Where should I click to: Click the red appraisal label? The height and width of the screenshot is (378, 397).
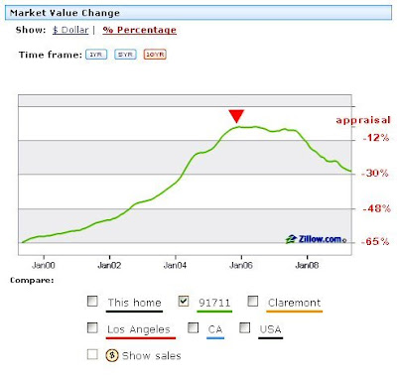click(363, 120)
